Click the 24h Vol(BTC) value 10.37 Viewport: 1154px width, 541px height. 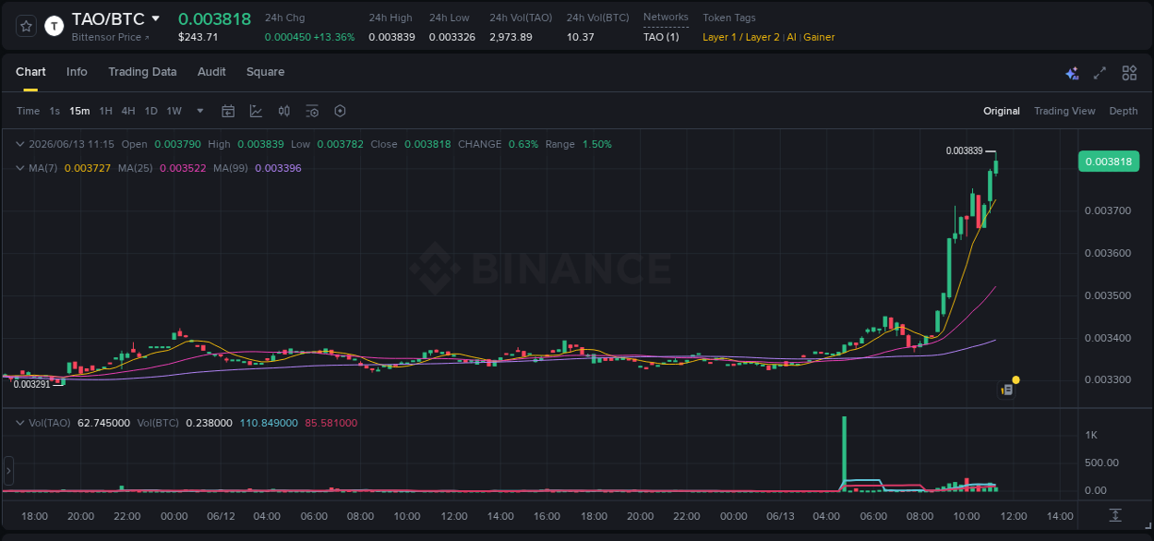point(581,37)
